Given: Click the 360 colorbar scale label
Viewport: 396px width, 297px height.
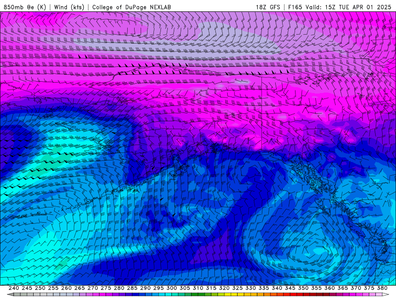Looking at the screenshot, I should pos(330,288).
